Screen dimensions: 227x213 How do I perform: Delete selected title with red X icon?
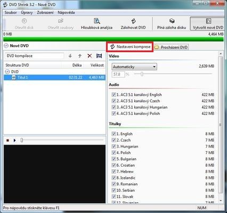90,56
